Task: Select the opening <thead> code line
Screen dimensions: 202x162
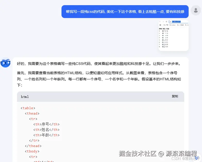Action: 32,113
